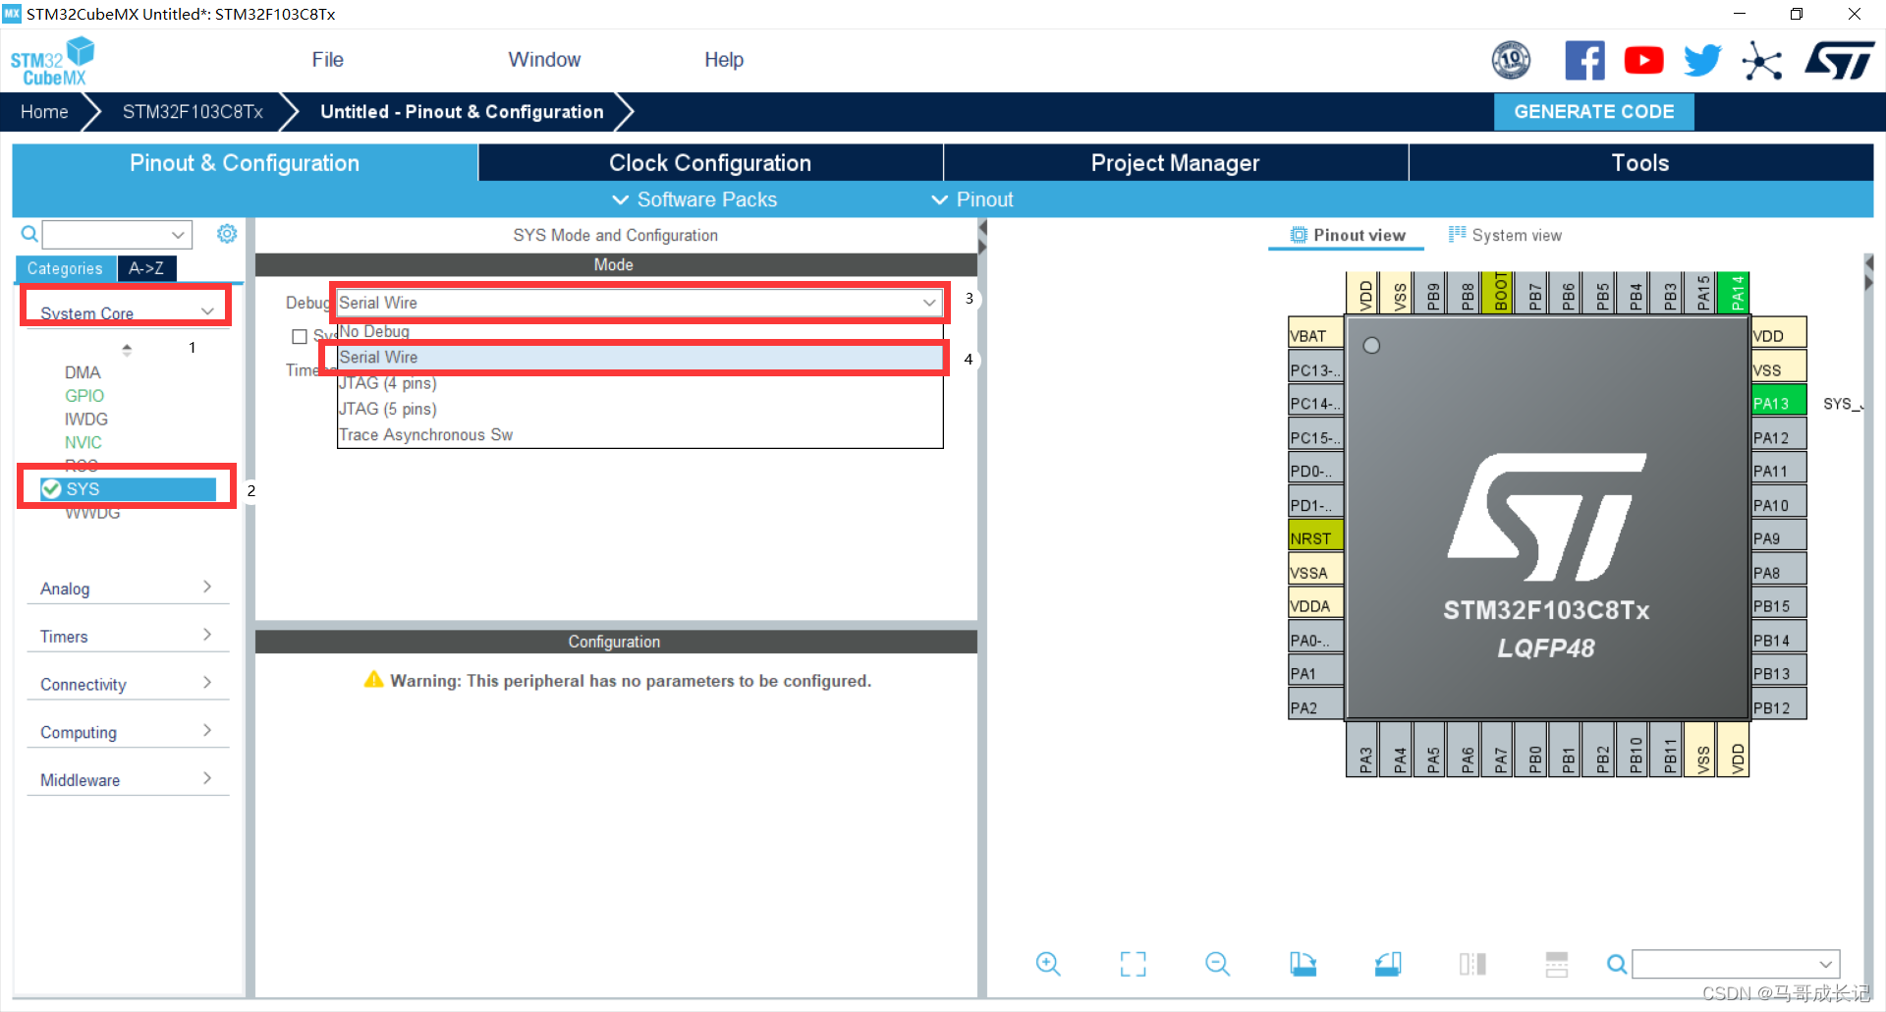
Task: Switch to the Clock Configuration tab
Action: [x=710, y=163]
